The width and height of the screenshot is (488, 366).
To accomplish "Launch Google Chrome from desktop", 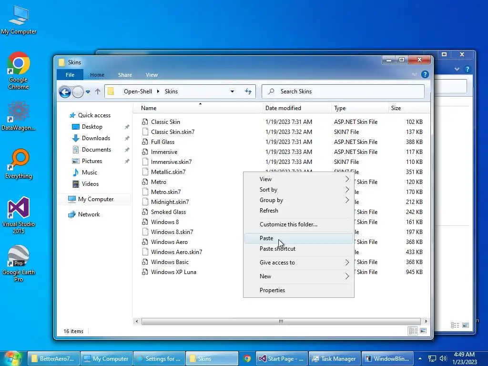I will point(19,71).
